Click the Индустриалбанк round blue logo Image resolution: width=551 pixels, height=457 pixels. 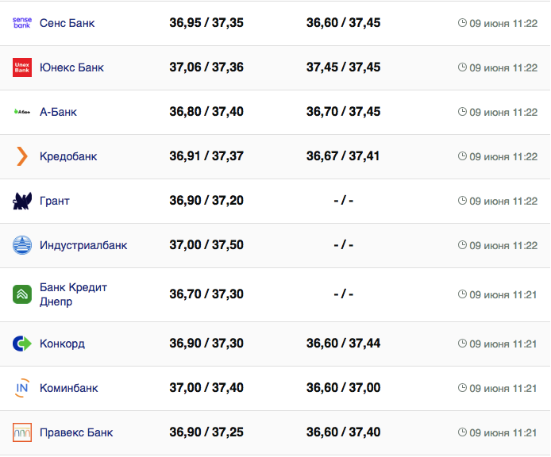22,245
